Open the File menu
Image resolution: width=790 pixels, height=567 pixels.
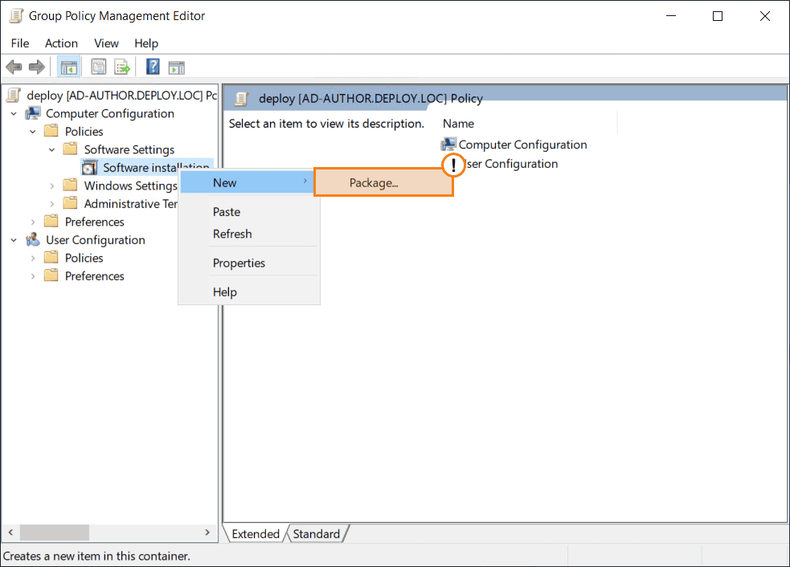tap(20, 43)
